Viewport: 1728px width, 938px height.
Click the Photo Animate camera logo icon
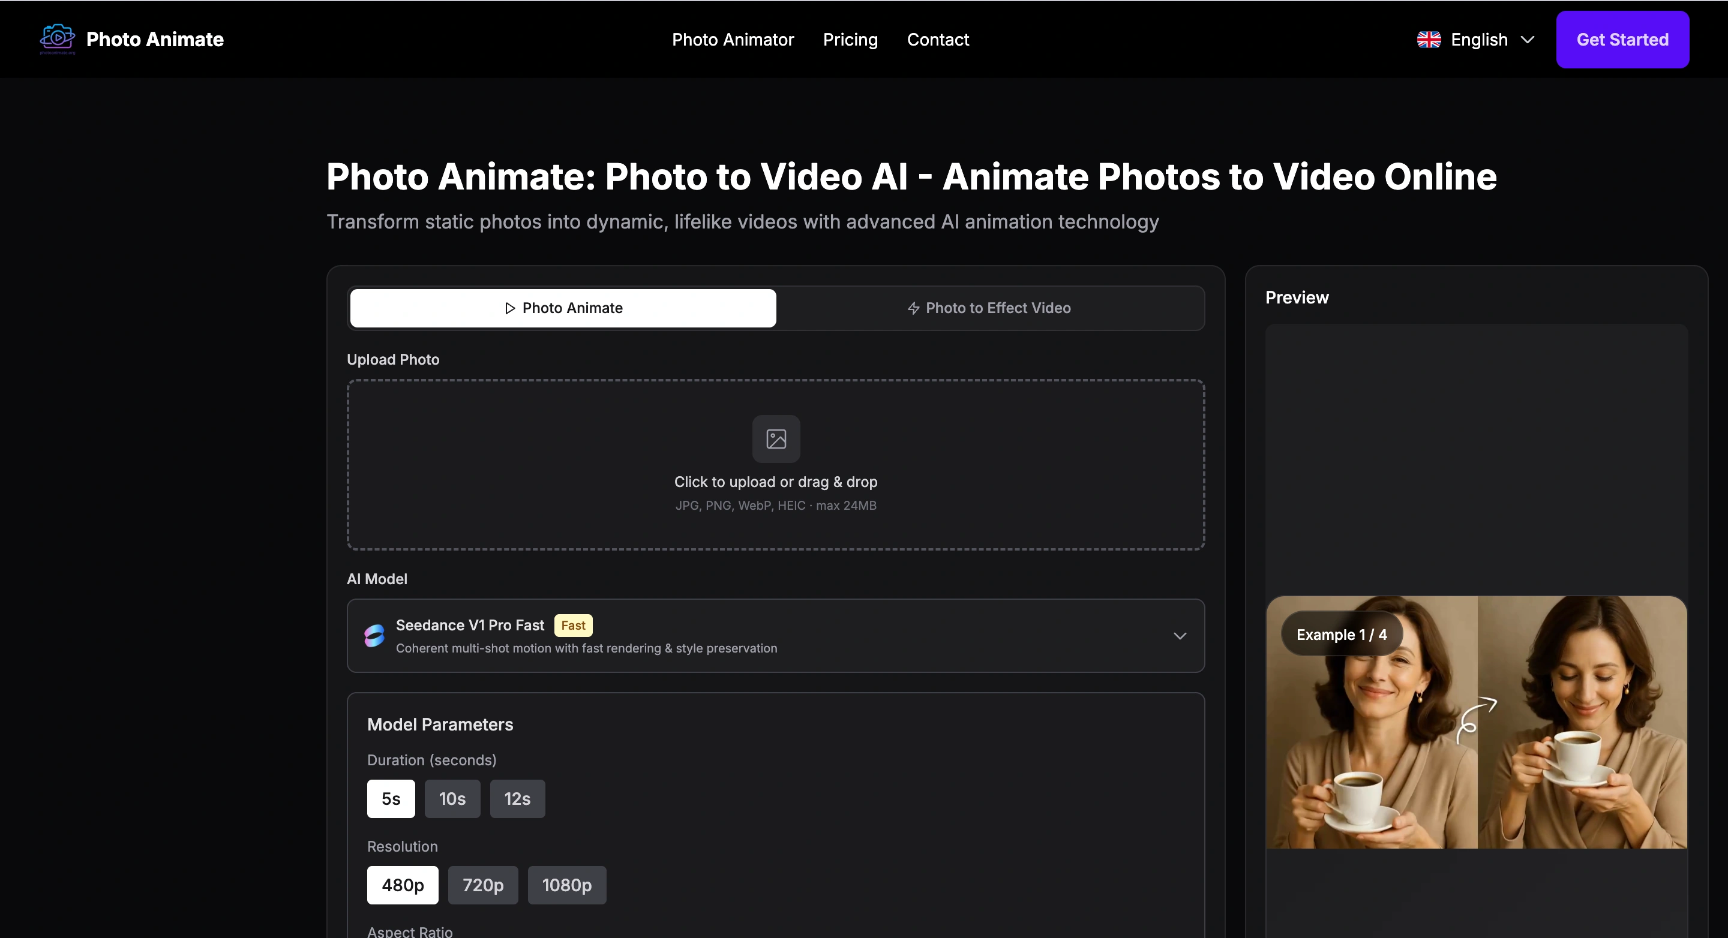(x=58, y=38)
